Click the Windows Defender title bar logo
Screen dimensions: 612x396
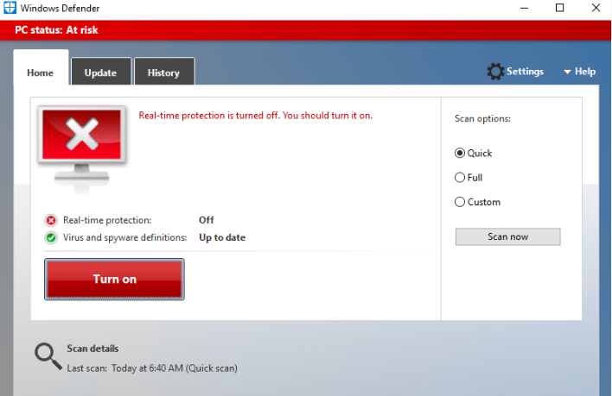tap(10, 8)
